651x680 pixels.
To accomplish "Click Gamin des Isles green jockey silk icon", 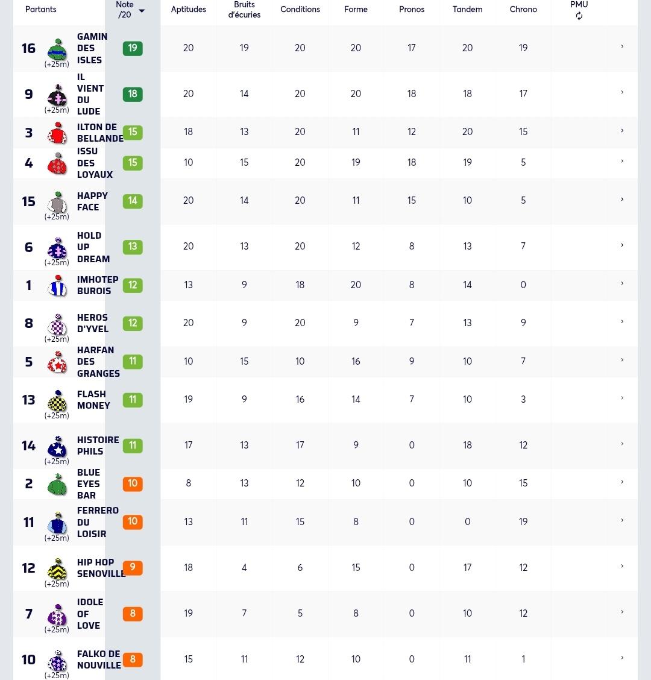I will point(57,49).
